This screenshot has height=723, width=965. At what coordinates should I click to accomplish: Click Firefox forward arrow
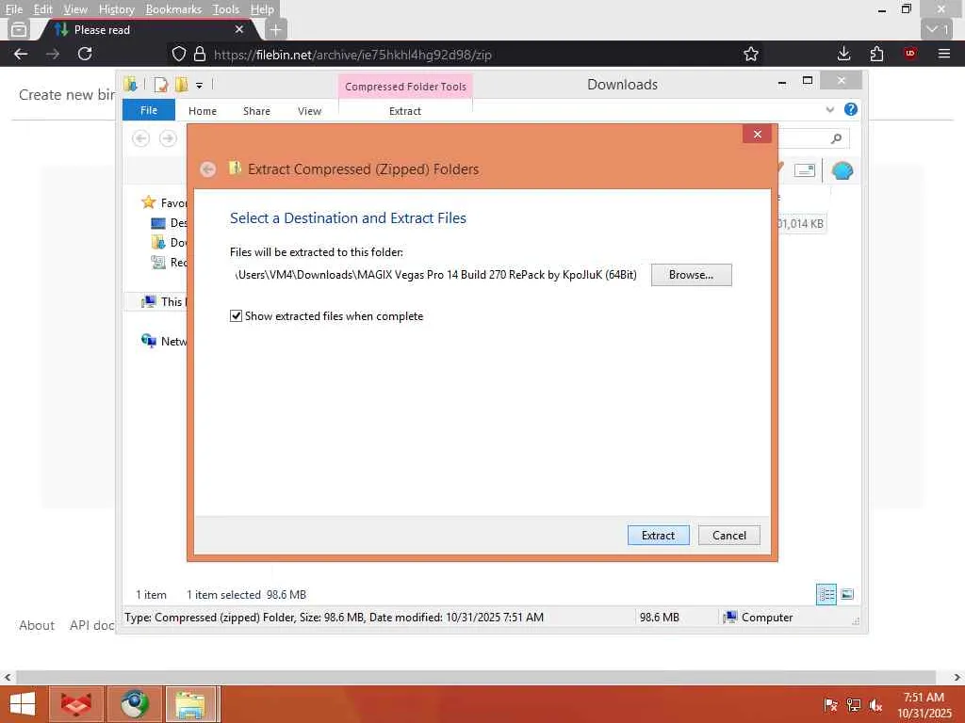[53, 54]
